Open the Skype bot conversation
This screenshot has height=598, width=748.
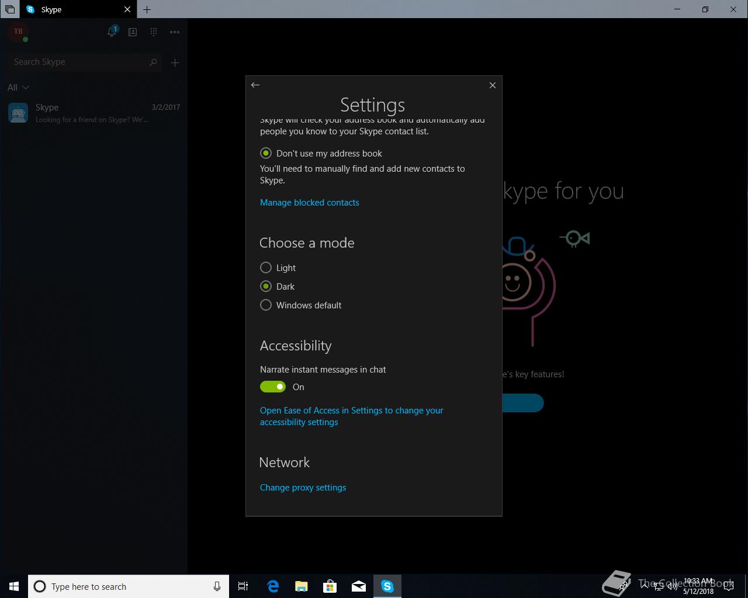coord(93,113)
